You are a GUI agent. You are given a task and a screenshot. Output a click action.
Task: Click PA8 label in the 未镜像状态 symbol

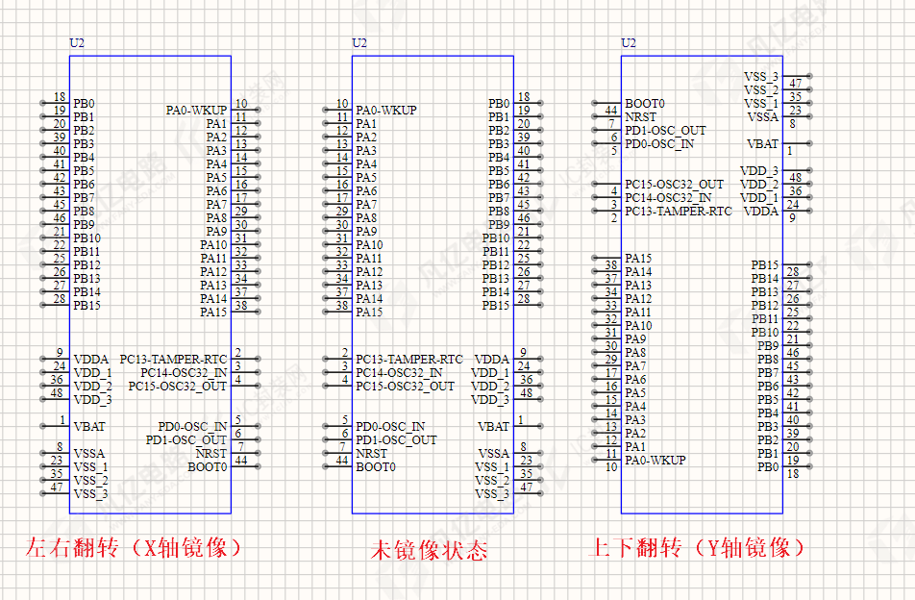(x=366, y=218)
